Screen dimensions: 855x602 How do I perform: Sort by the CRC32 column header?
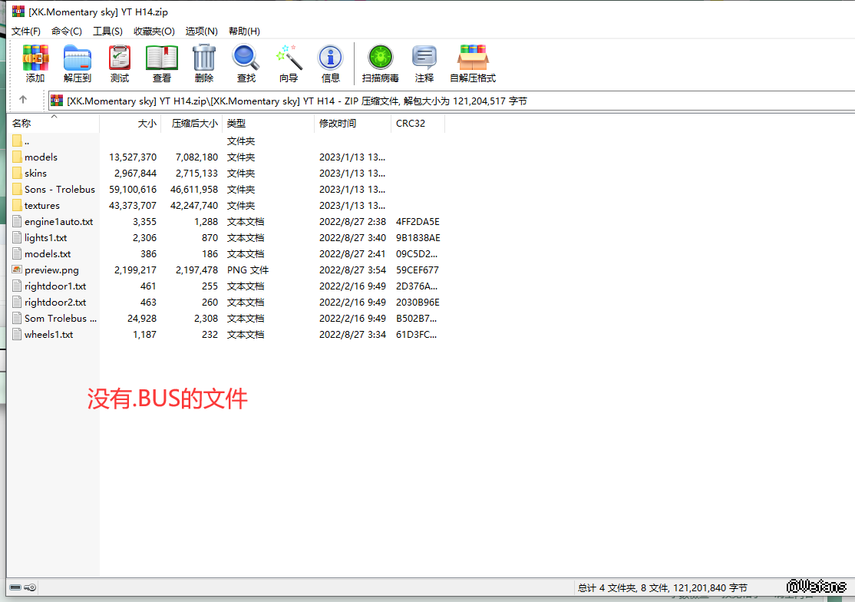[x=418, y=123]
